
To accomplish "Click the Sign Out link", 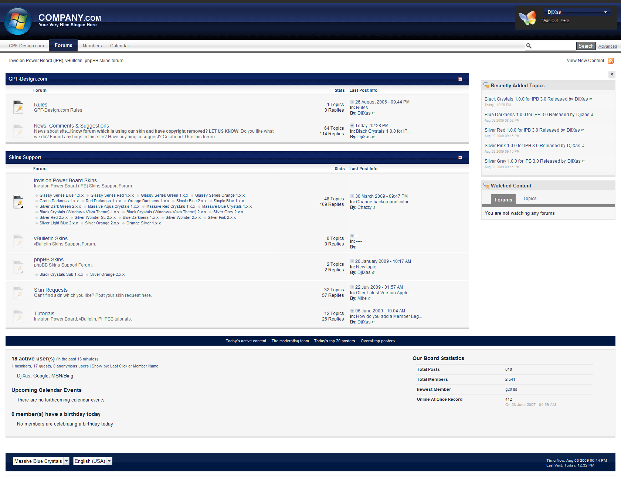I will point(550,20).
